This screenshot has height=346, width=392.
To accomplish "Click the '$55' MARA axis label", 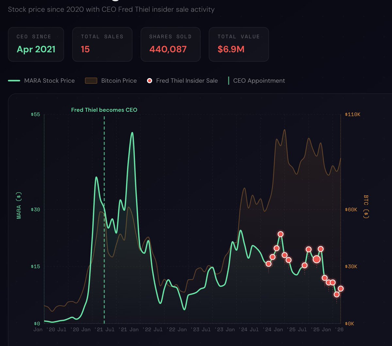I will (35, 115).
